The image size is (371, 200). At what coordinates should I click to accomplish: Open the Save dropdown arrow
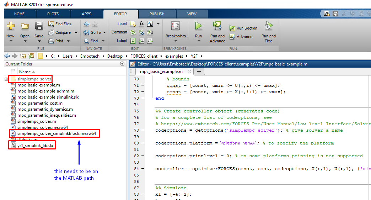pos(39,41)
